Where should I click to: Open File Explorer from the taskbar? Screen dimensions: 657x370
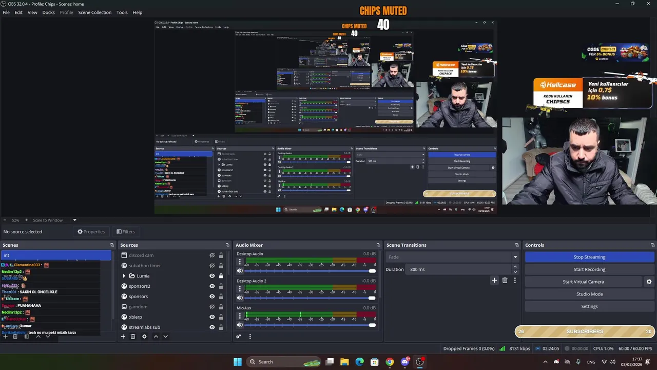(344, 362)
